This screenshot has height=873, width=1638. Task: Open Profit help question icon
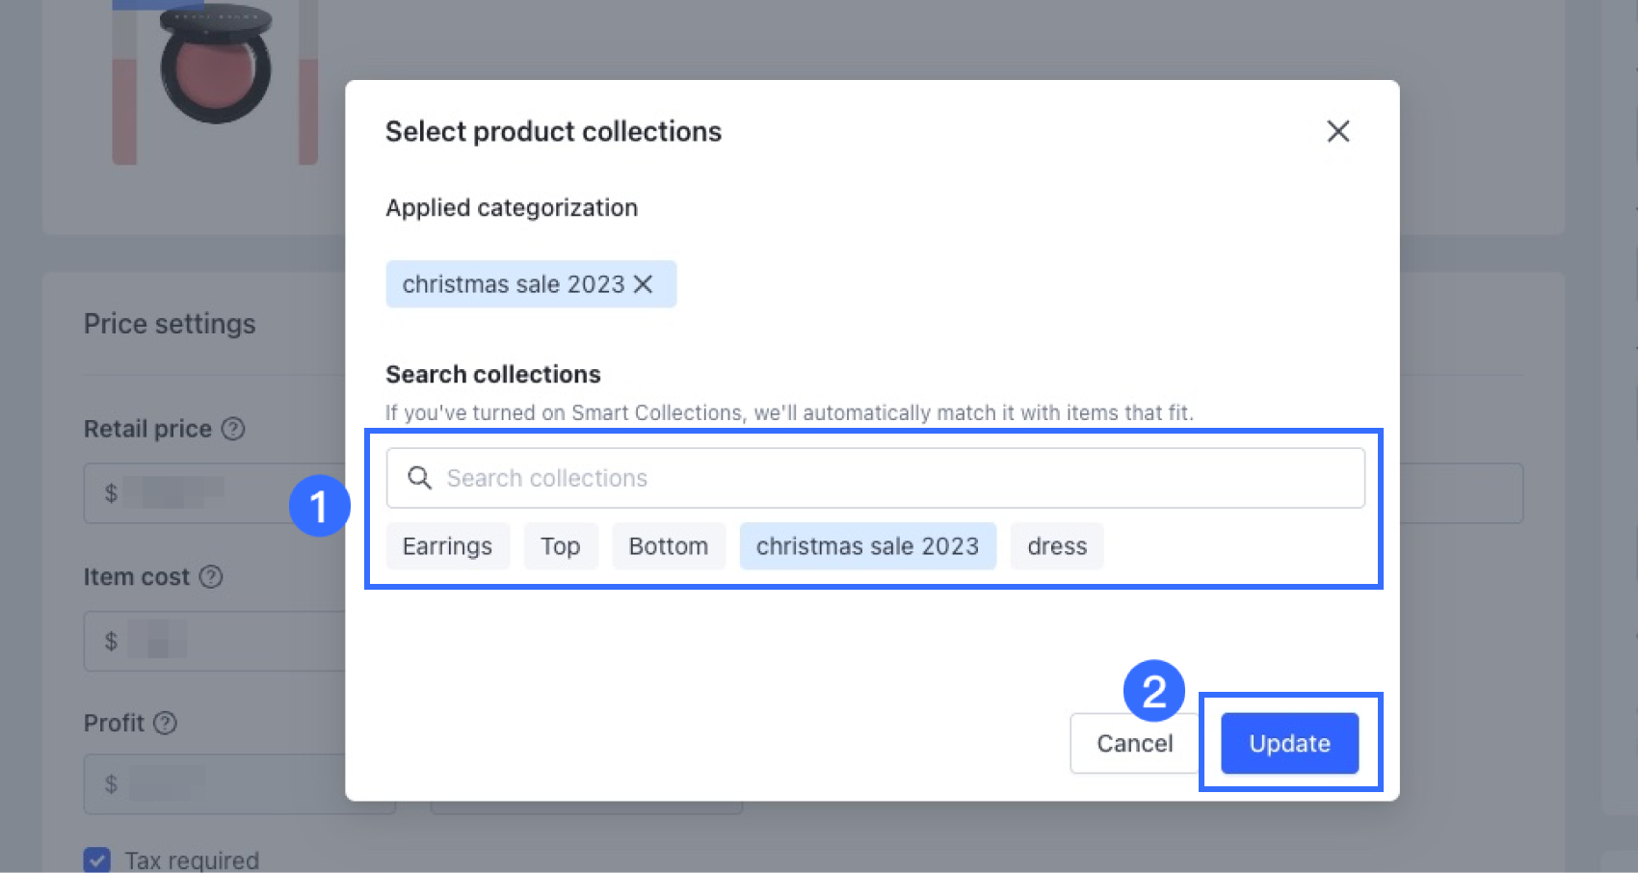tap(166, 723)
